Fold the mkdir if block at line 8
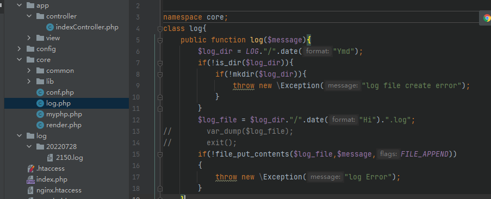 point(160,74)
